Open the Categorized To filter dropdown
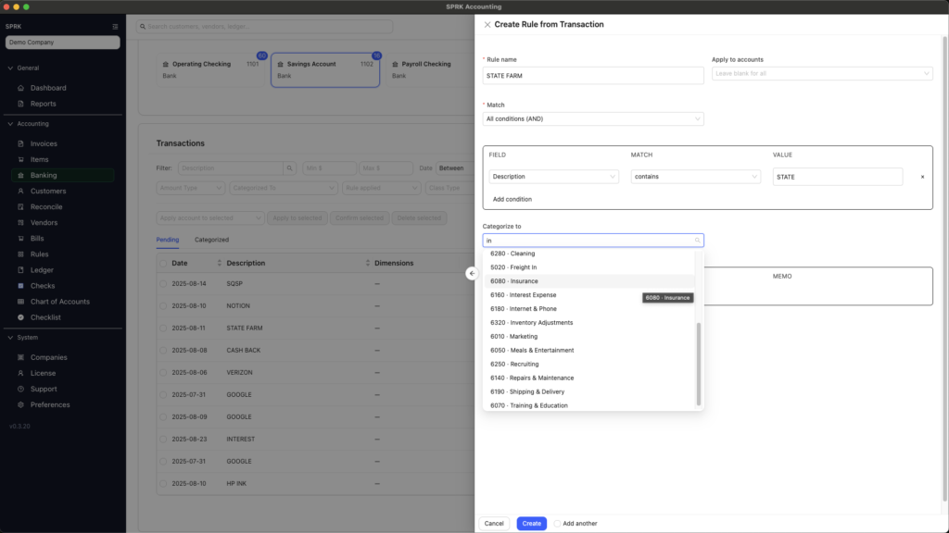 (284, 188)
